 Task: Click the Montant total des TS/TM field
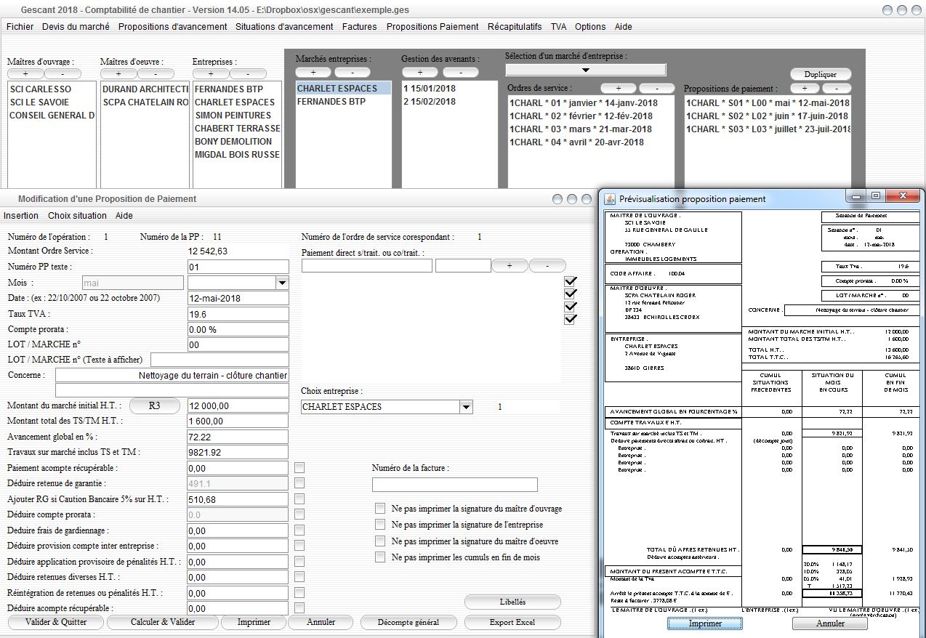tap(238, 421)
